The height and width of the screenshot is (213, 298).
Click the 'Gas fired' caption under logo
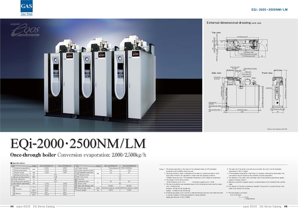(x=26, y=14)
